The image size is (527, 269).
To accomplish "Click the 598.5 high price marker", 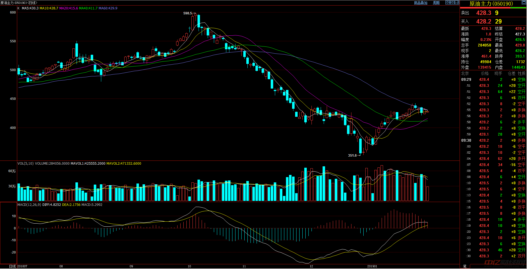I will pyautogui.click(x=188, y=13).
